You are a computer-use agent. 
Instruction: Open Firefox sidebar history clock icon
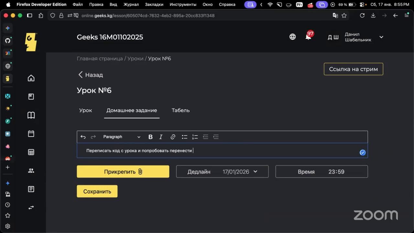(x=8, y=205)
